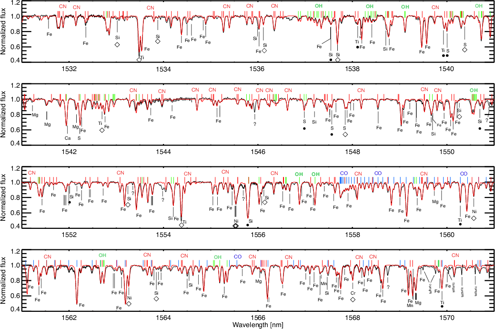The height and width of the screenshot is (329, 495).
Task: Click the diamond below Ti near 1554.4 nm
Action: [182, 225]
